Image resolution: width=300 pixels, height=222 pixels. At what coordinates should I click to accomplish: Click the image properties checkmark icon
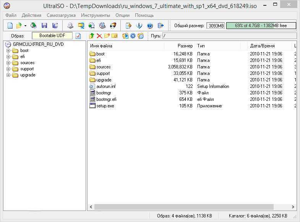[x=78, y=36]
